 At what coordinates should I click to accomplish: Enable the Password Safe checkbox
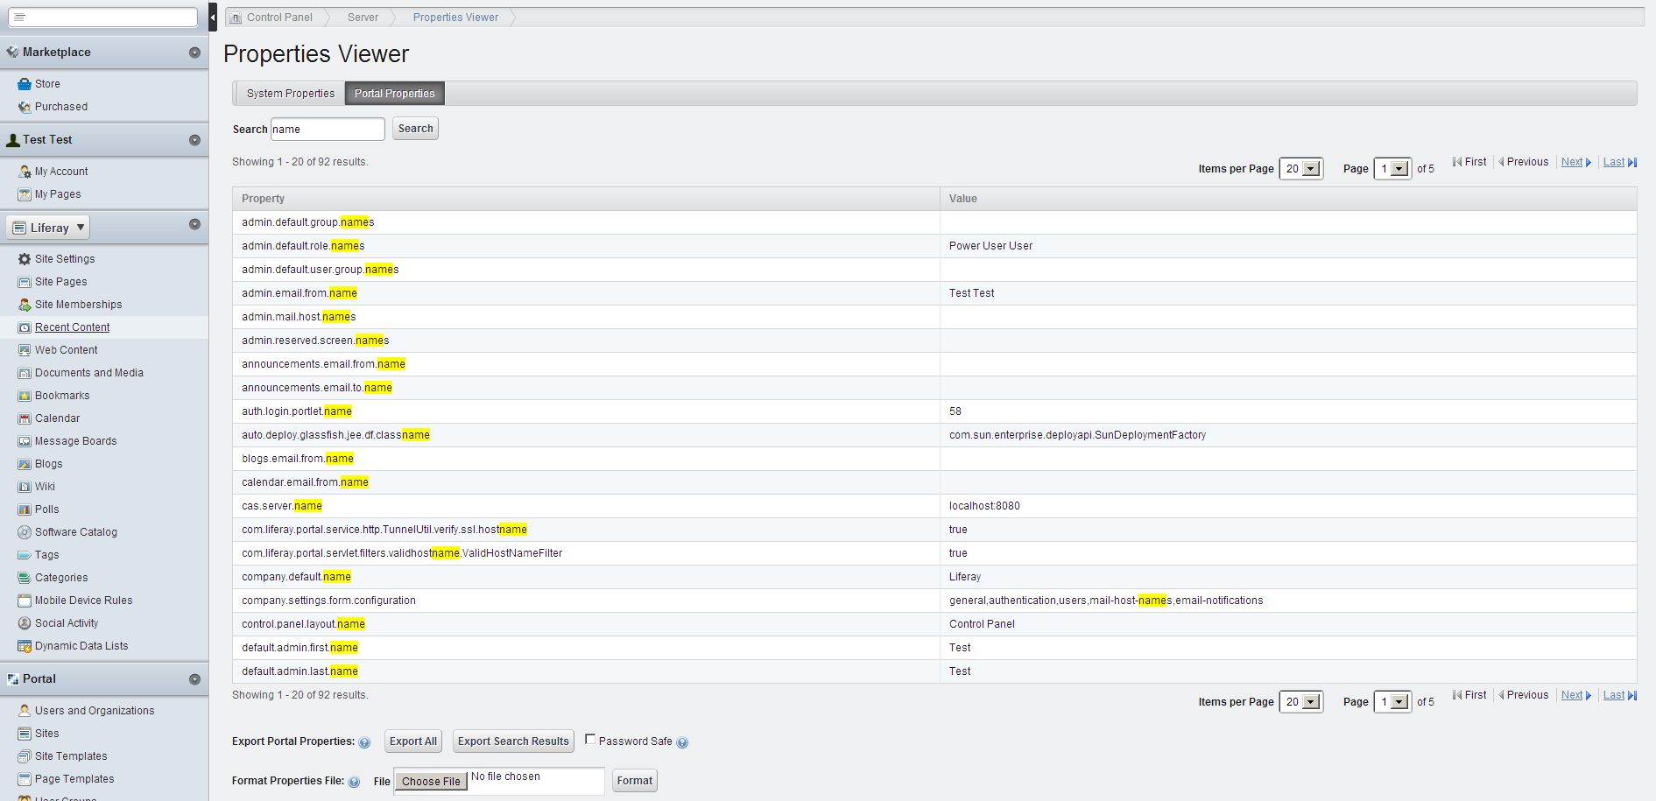pyautogui.click(x=590, y=740)
